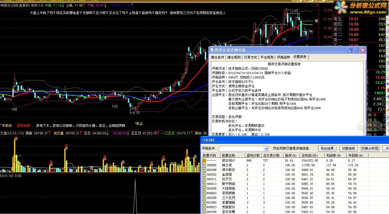
Task: Sort by 股票名称 column header
Action: click(233, 155)
